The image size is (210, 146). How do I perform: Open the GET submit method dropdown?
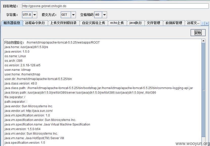point(73,15)
